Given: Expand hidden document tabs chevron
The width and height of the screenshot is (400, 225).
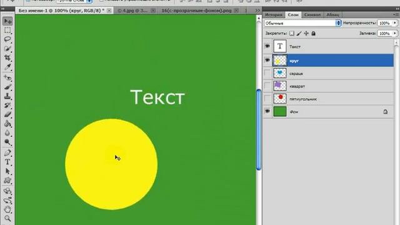Looking at the screenshot, I should point(257,11).
